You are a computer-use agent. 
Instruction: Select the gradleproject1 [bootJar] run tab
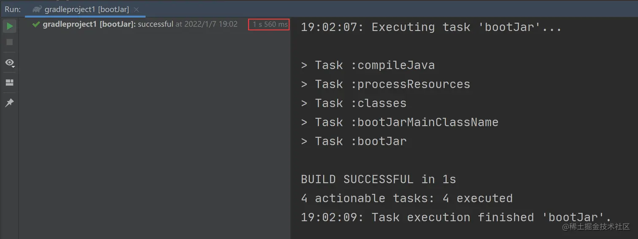(87, 9)
